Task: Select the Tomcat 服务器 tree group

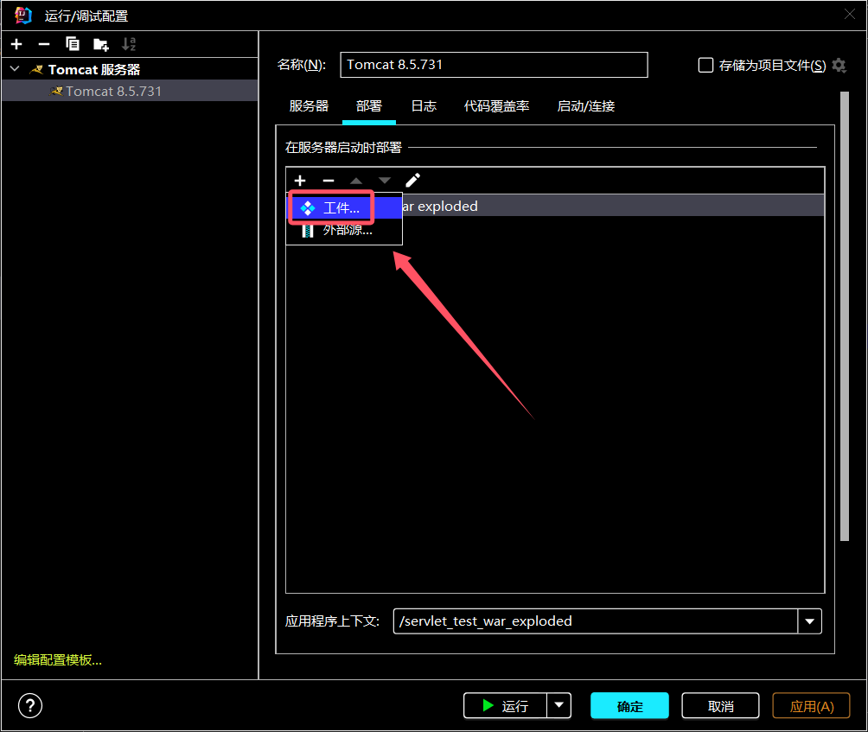Action: click(x=130, y=69)
